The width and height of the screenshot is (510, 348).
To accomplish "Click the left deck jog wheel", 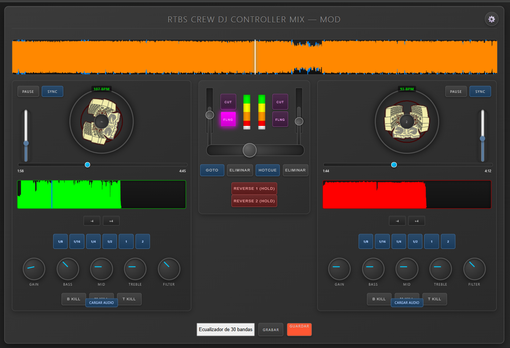I will (x=102, y=122).
